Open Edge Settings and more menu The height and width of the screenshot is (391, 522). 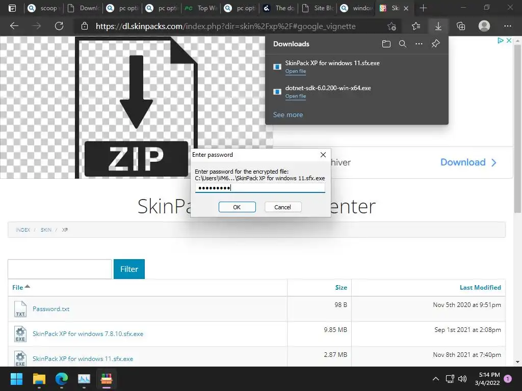507,26
